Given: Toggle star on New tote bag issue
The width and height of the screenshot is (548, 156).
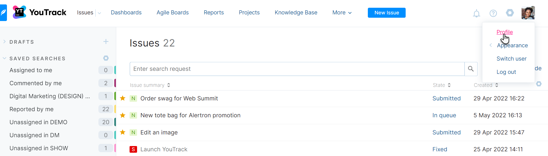Looking at the screenshot, I should (x=123, y=115).
